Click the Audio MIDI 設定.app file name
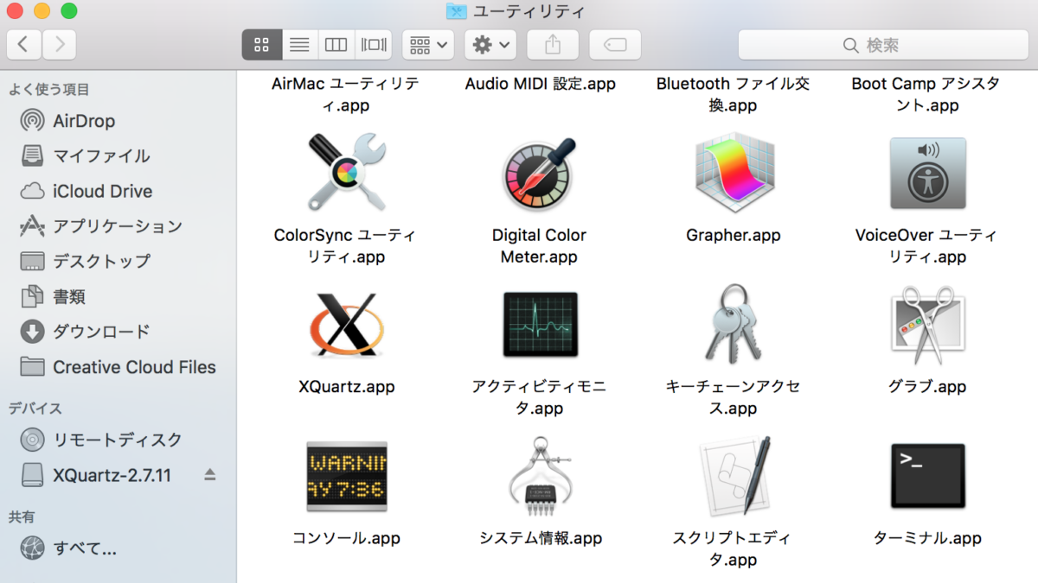Image resolution: width=1038 pixels, height=583 pixels. point(541,84)
